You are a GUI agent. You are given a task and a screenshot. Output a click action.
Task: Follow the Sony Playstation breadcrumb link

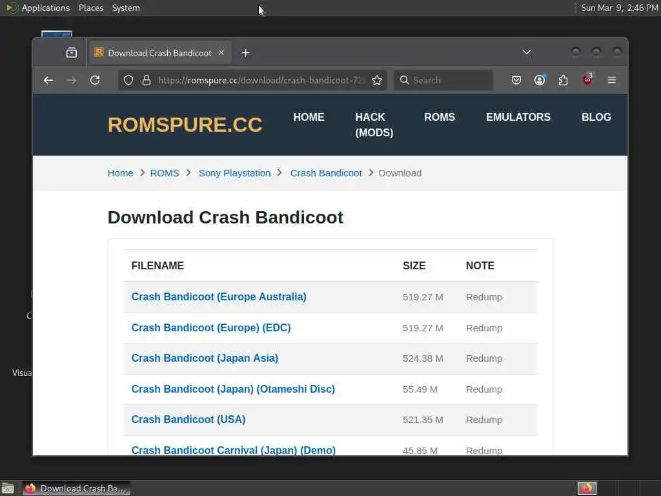pyautogui.click(x=235, y=173)
